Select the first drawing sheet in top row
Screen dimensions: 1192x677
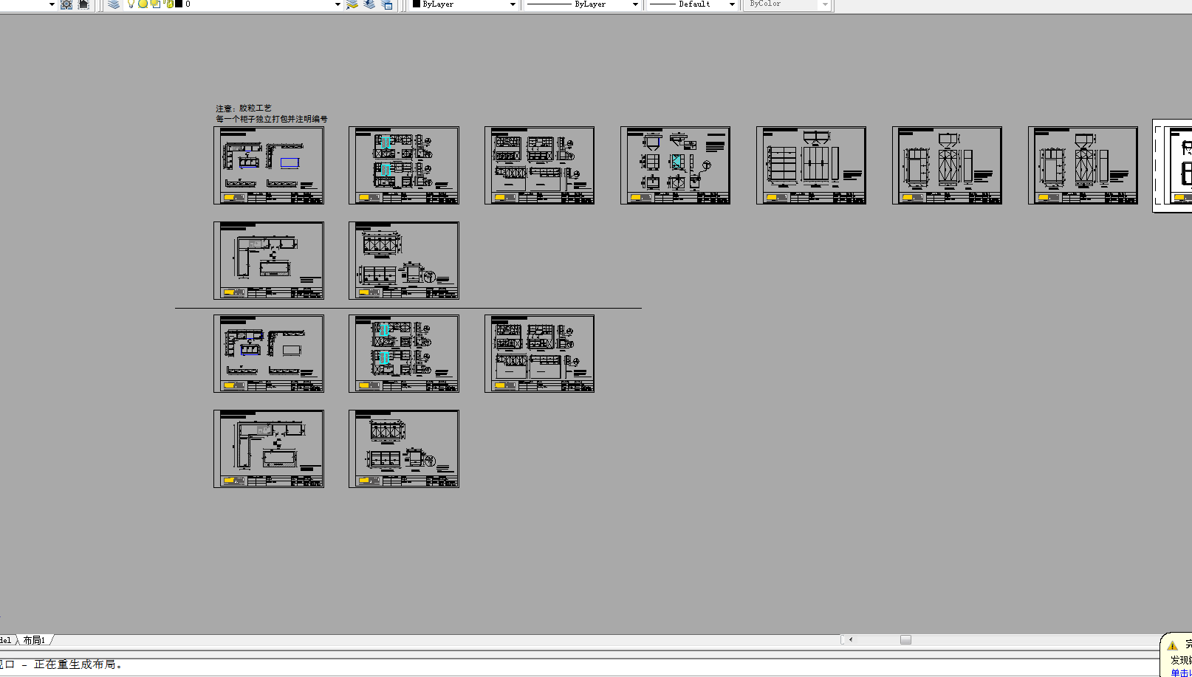[x=269, y=165]
